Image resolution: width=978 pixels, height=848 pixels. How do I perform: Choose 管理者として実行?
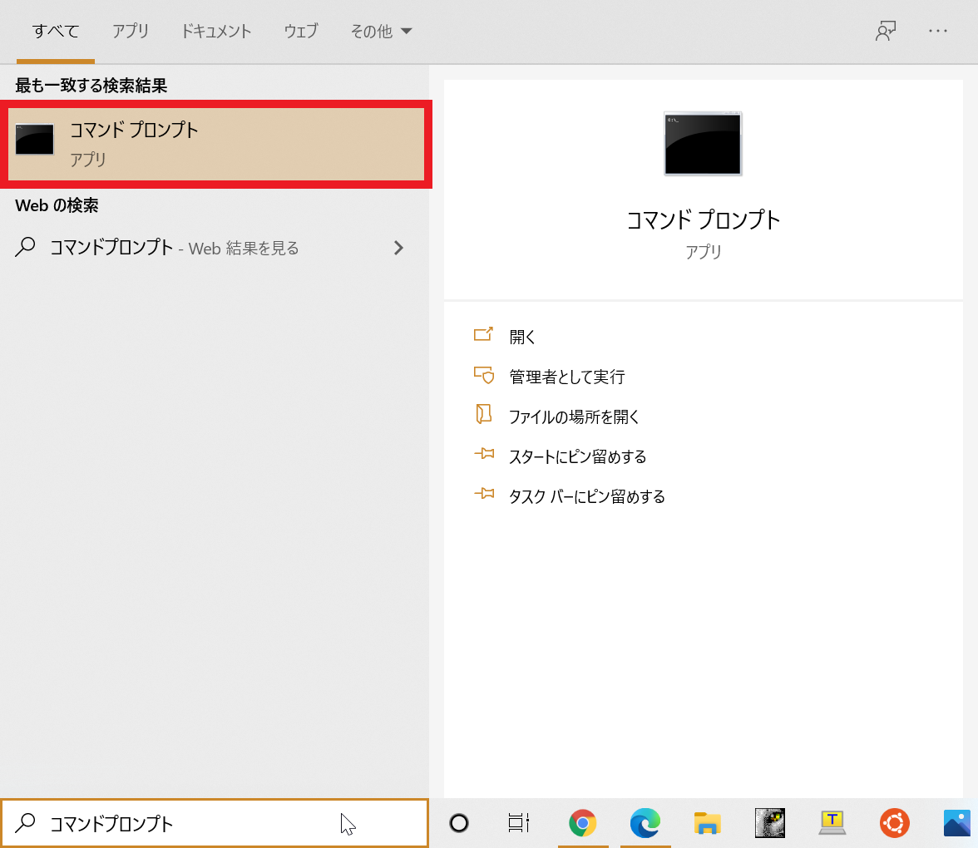pyautogui.click(x=567, y=377)
